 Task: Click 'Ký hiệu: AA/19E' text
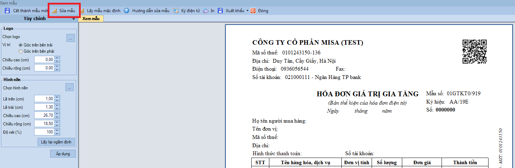(x=447, y=102)
